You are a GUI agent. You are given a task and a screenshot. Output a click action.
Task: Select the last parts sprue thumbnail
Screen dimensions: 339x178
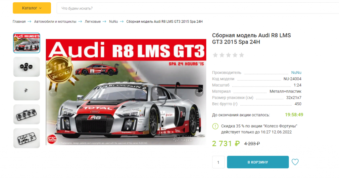click(x=26, y=138)
